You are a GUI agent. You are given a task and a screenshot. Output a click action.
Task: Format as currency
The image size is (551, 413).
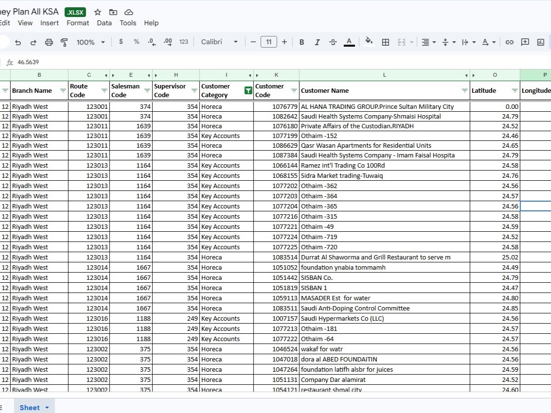[x=121, y=42]
